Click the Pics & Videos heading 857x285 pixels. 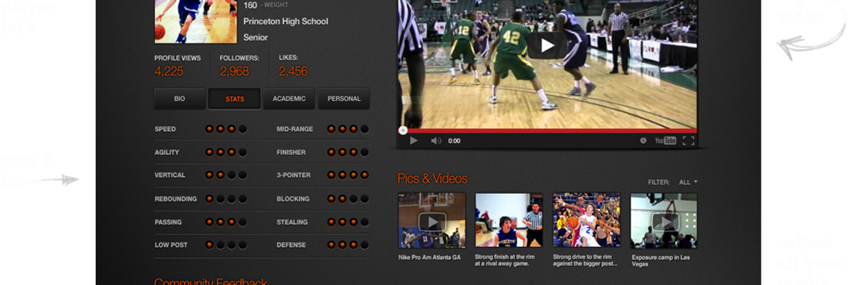coord(433,179)
